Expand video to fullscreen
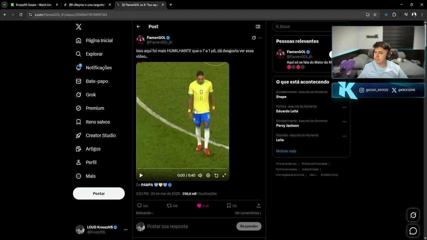427x240 pixels. [224, 175]
